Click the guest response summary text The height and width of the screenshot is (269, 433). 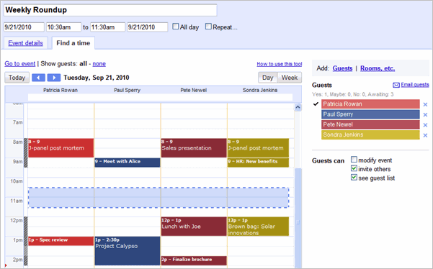tap(353, 94)
